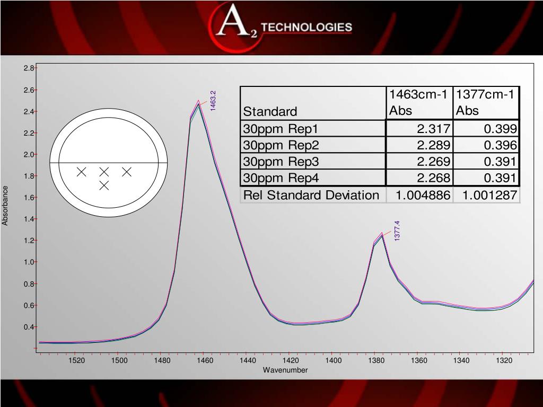Click the 1460 wavenumber axis label
Screen dimensions: 543x407
205,360
